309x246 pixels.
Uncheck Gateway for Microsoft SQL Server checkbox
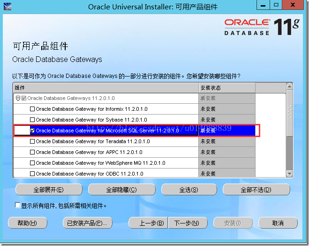point(32,131)
